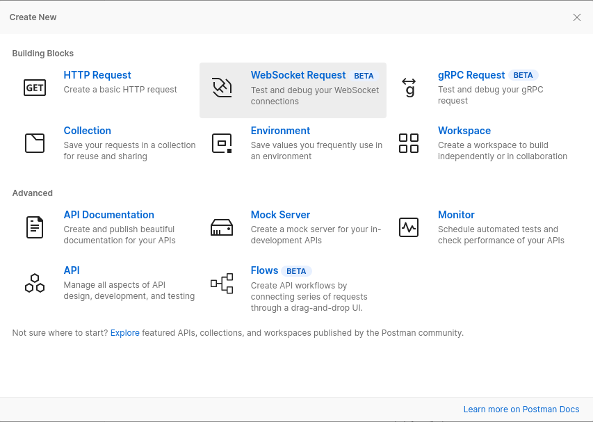Click the Environment icon
The height and width of the screenshot is (422, 593).
[x=222, y=143]
